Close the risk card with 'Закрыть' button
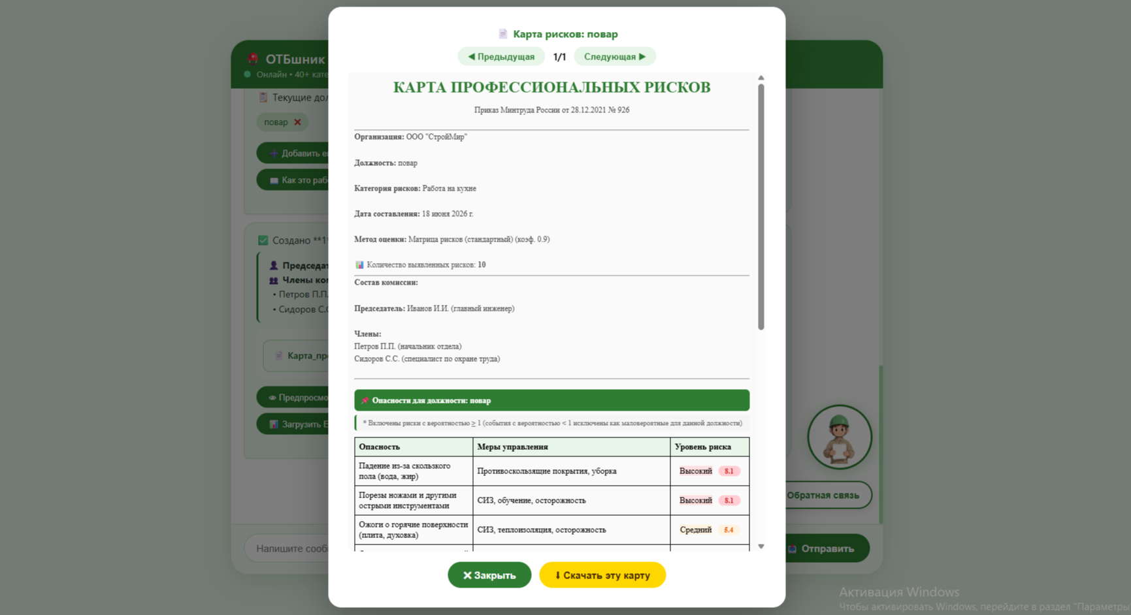Screen dimensions: 1131x615 point(489,575)
